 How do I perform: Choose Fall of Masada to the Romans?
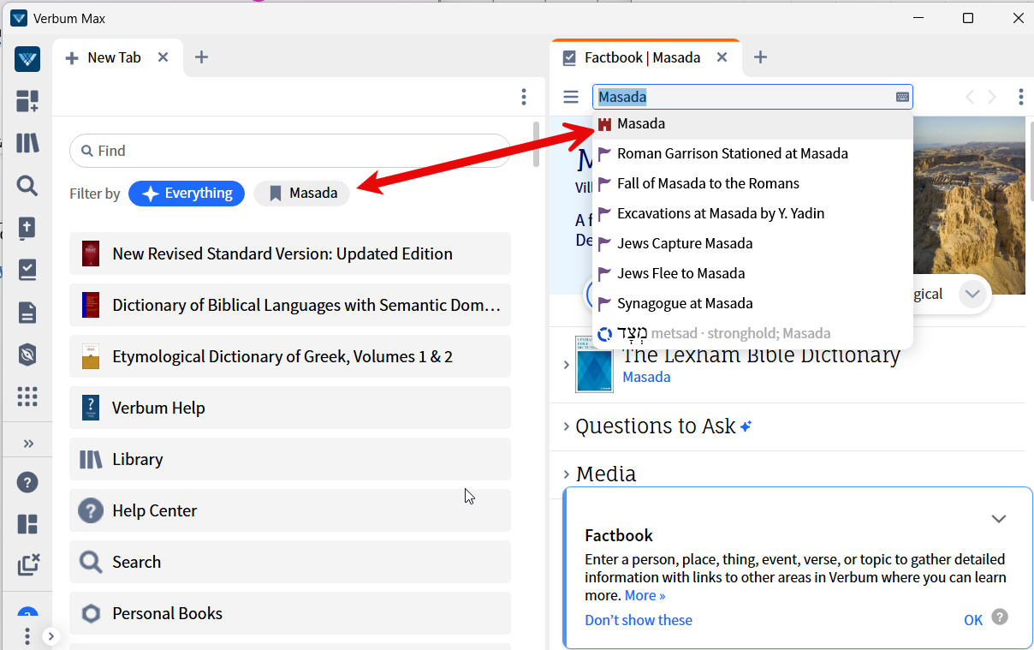click(x=752, y=183)
